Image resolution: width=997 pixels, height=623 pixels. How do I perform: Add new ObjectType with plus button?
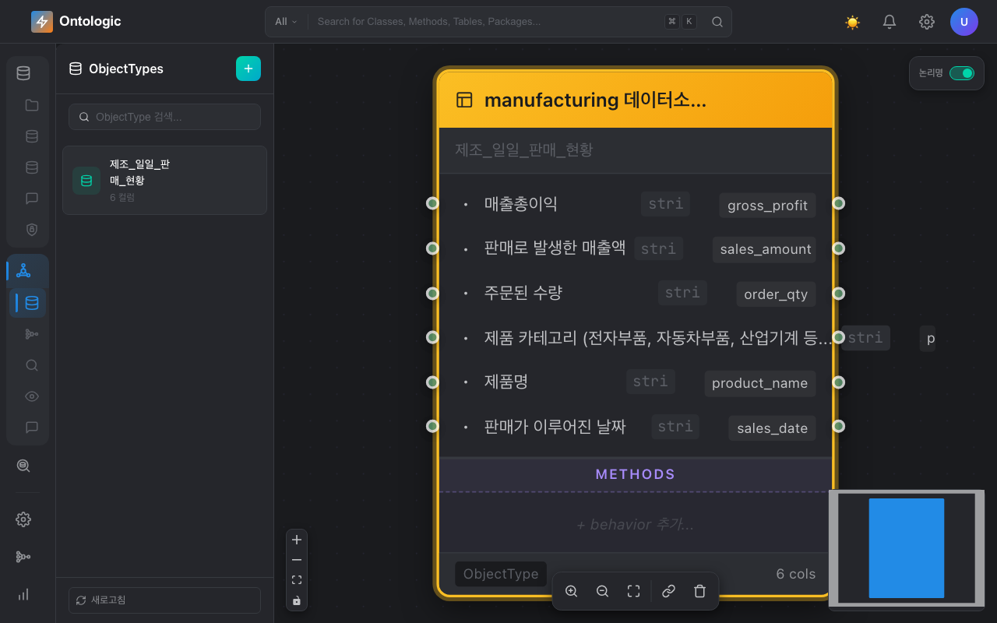tap(248, 69)
